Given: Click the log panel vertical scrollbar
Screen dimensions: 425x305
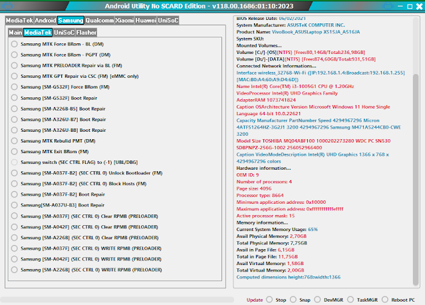Looking at the screenshot, I should 416,179.
